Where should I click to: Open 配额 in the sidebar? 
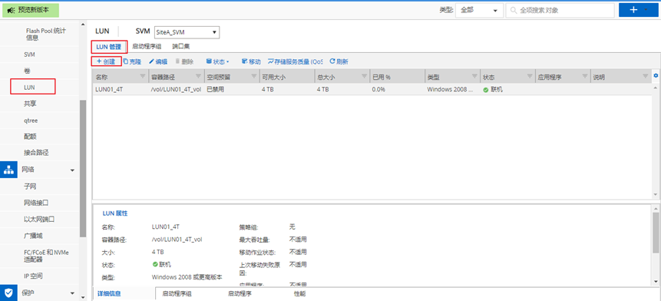coord(30,137)
